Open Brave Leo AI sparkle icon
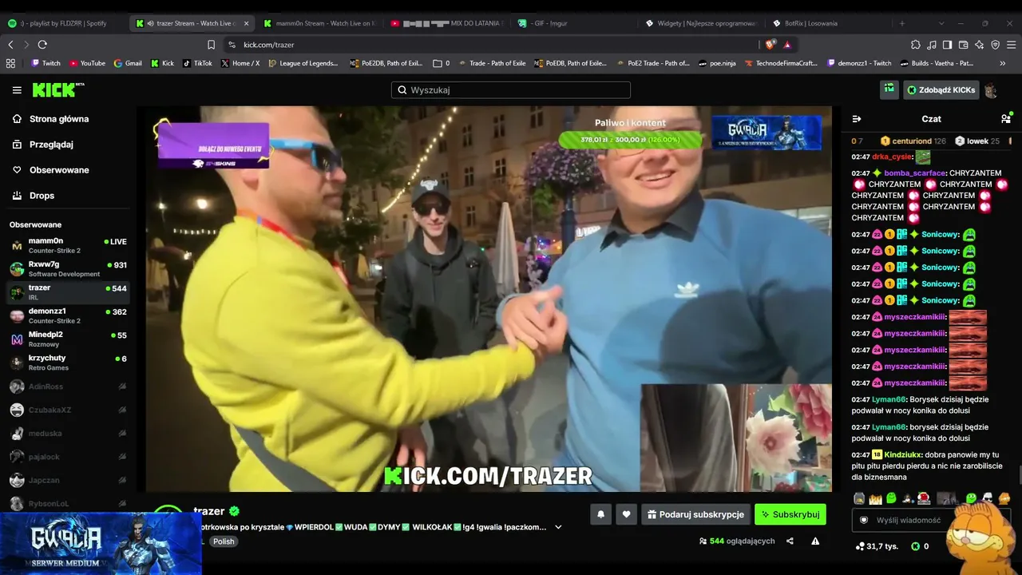This screenshot has width=1022, height=575. click(x=979, y=45)
